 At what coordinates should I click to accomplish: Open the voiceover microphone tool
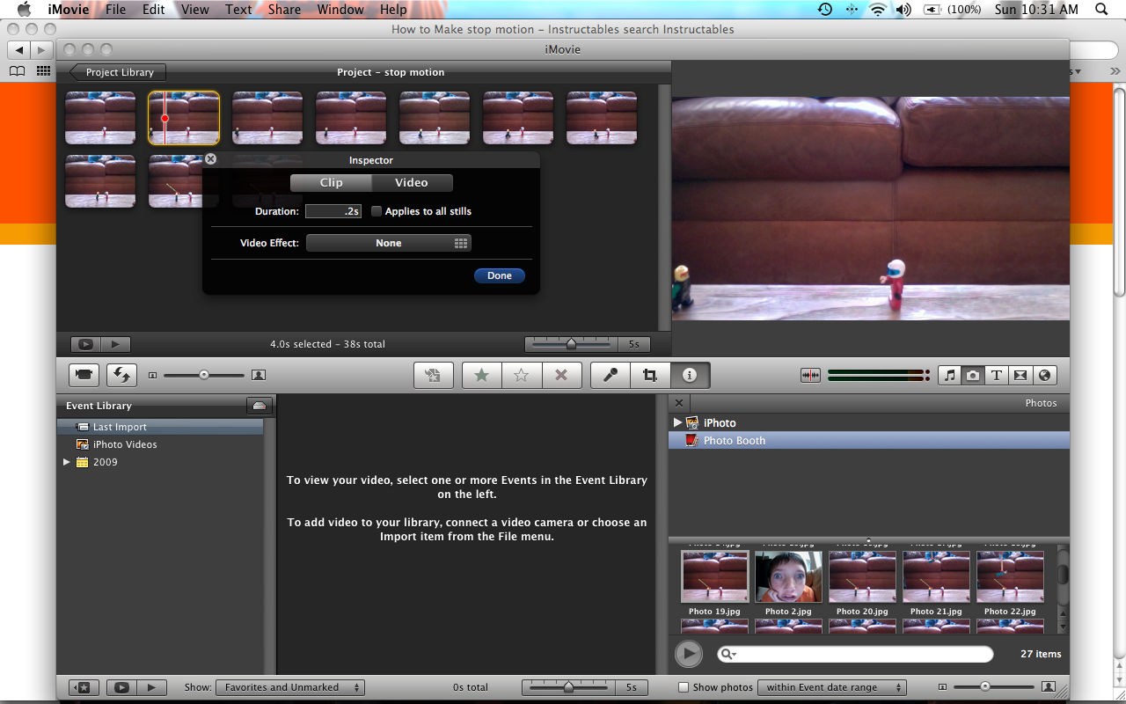[611, 375]
